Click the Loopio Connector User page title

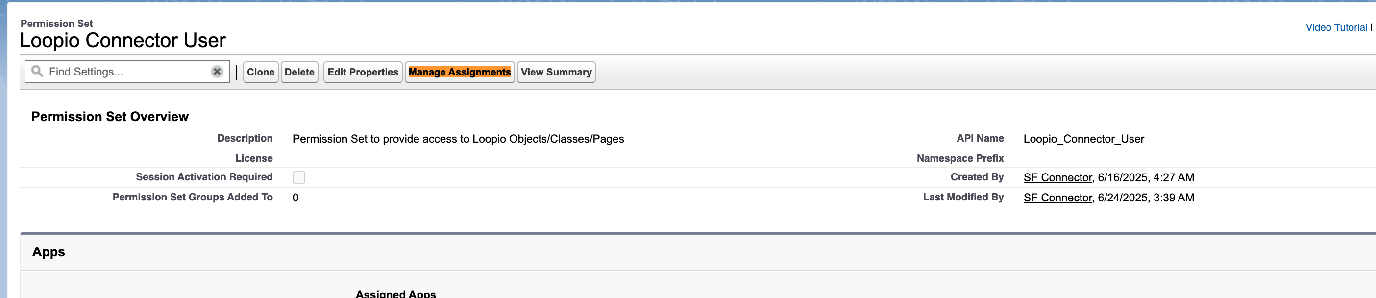click(123, 41)
